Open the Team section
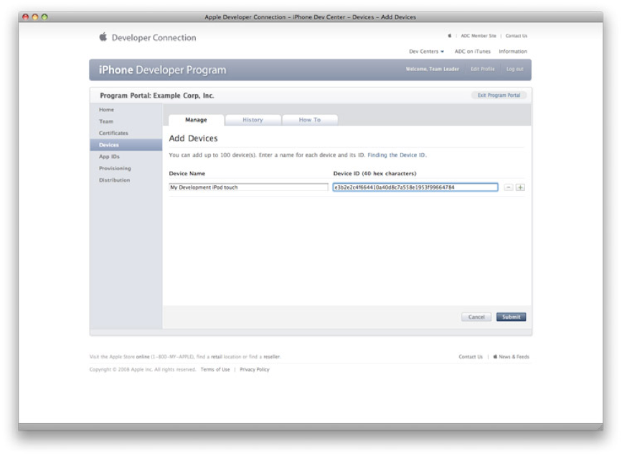Image resolution: width=622 pixels, height=456 pixels. [x=106, y=121]
